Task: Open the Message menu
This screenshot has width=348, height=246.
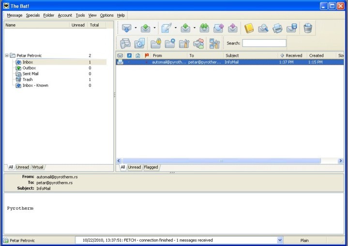Action: 15,15
